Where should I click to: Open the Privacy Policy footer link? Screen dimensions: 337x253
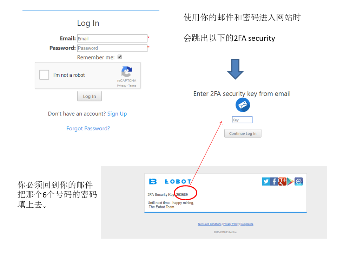click(231, 224)
